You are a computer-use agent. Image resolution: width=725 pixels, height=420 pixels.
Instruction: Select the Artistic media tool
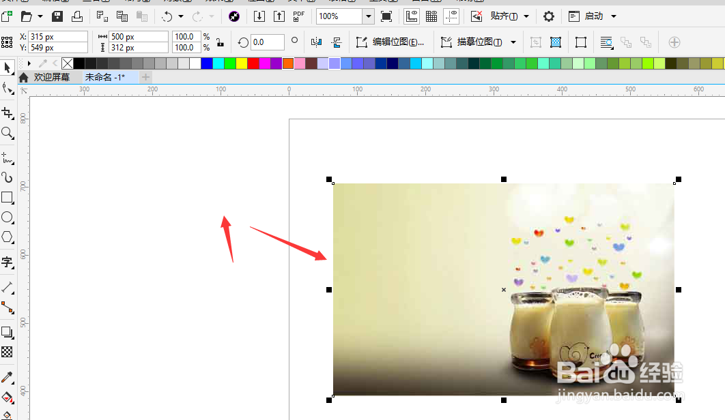tap(8, 177)
